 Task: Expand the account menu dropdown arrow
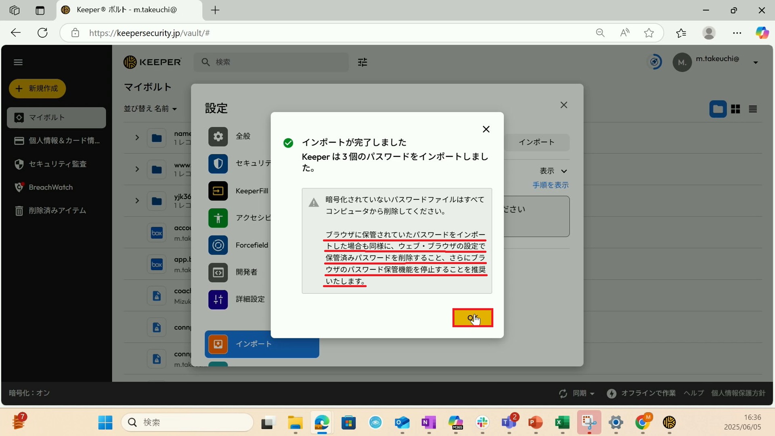point(755,63)
